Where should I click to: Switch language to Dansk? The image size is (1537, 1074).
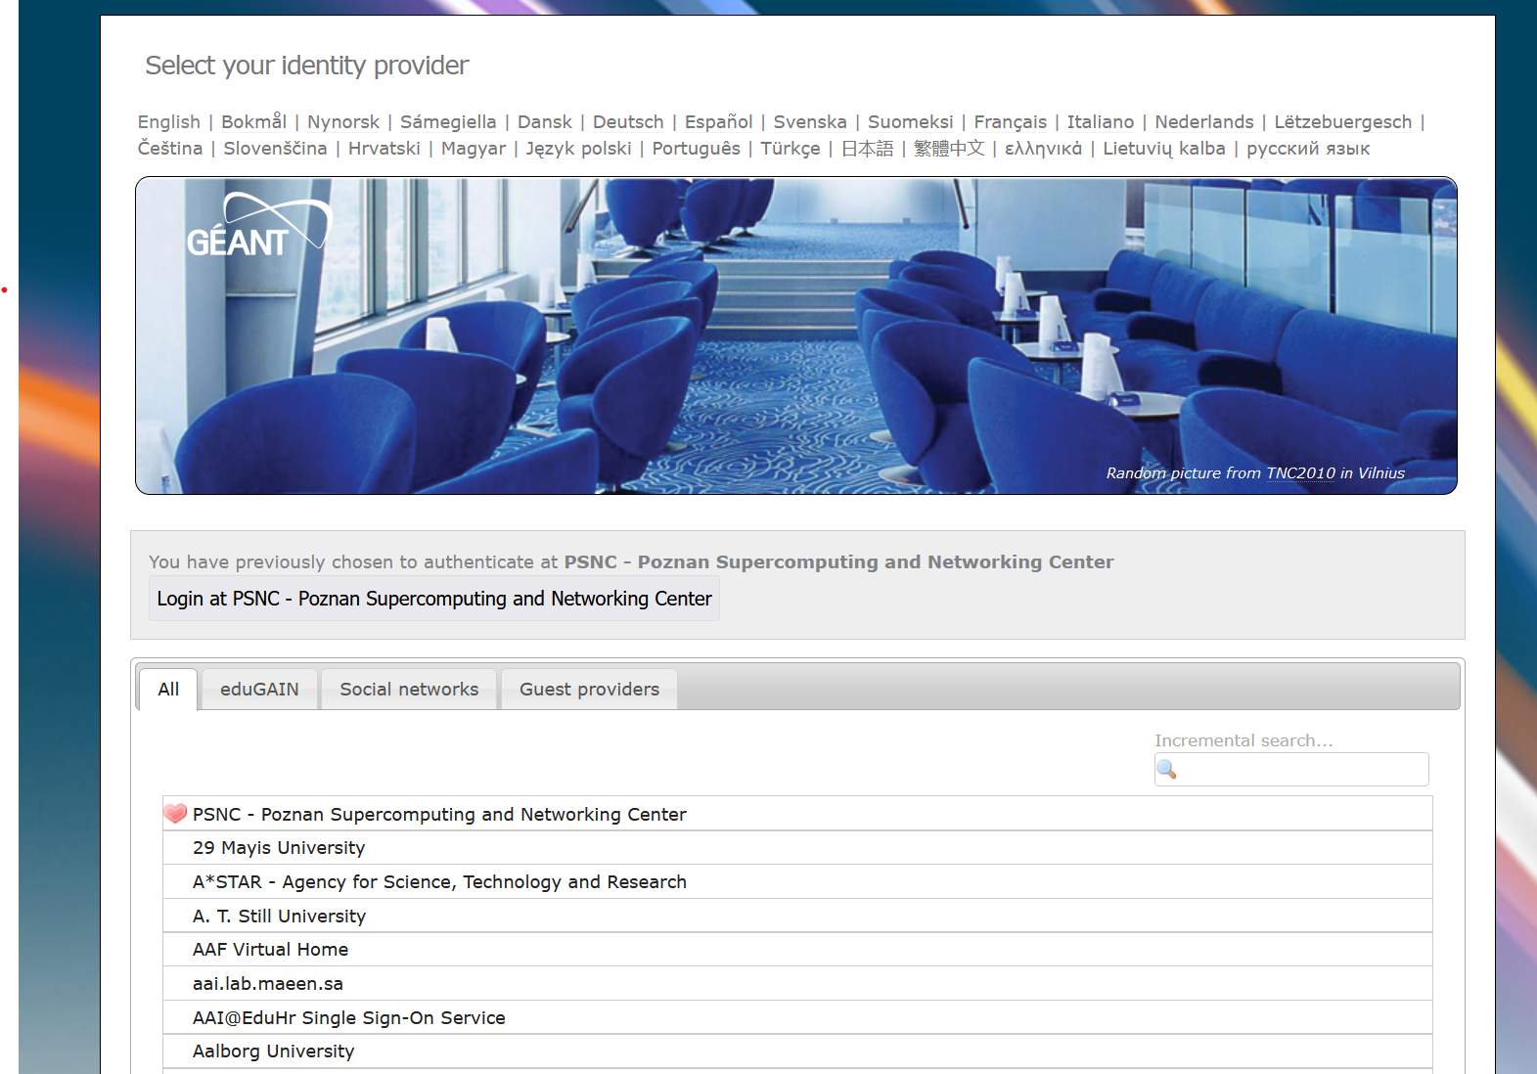(545, 122)
